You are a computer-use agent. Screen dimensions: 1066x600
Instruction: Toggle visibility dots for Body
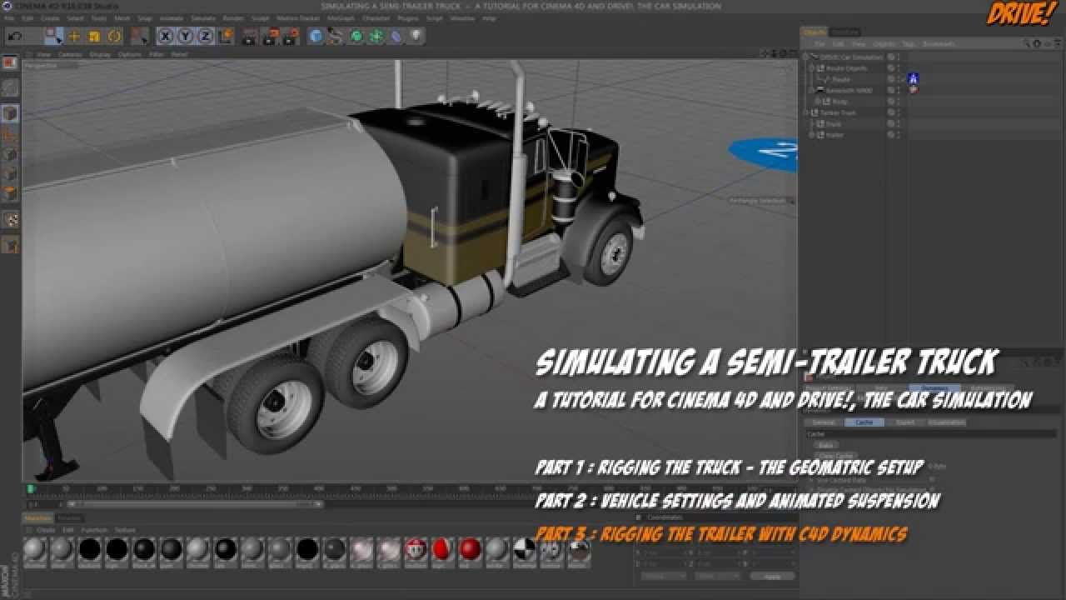[x=899, y=101]
